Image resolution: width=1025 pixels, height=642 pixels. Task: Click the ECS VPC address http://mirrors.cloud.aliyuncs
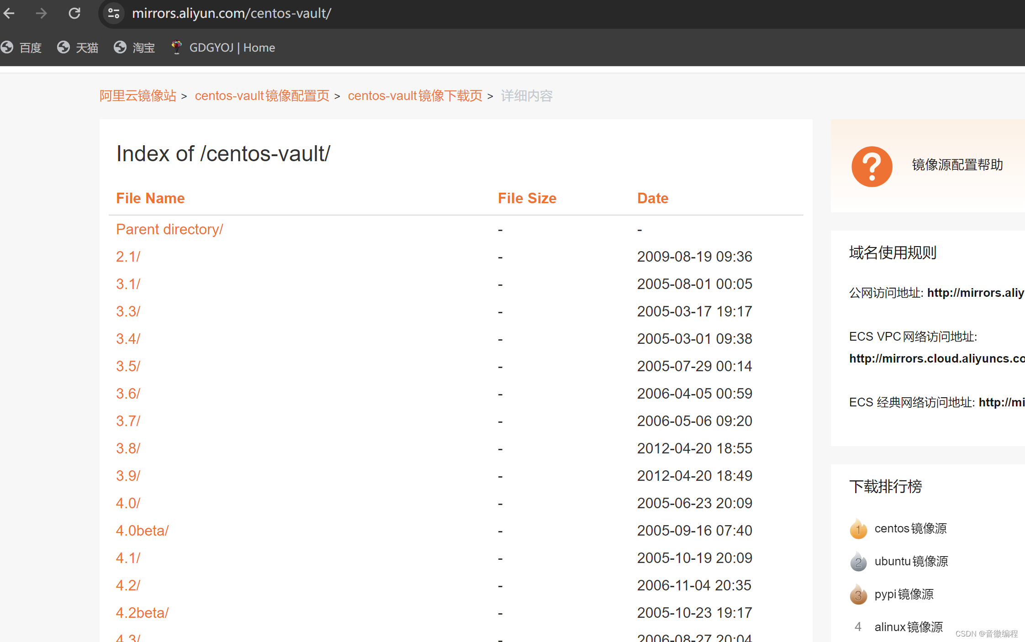(x=937, y=358)
